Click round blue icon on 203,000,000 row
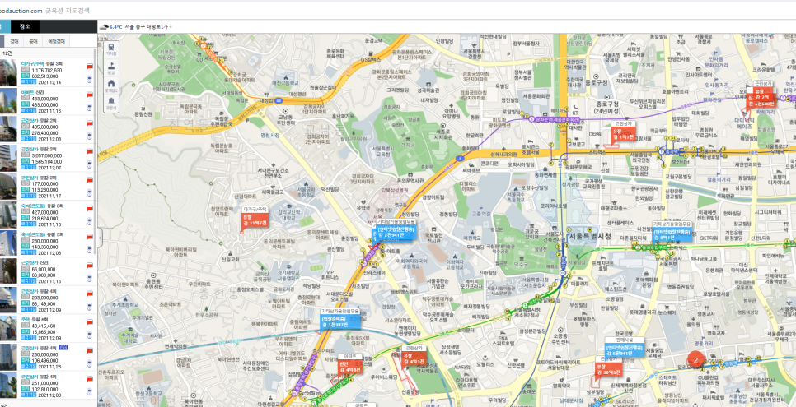 point(89,306)
